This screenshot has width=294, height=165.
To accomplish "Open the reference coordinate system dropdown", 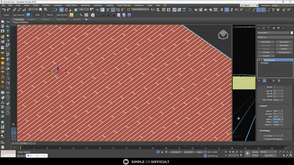I will pyautogui.click(x=84, y=9).
